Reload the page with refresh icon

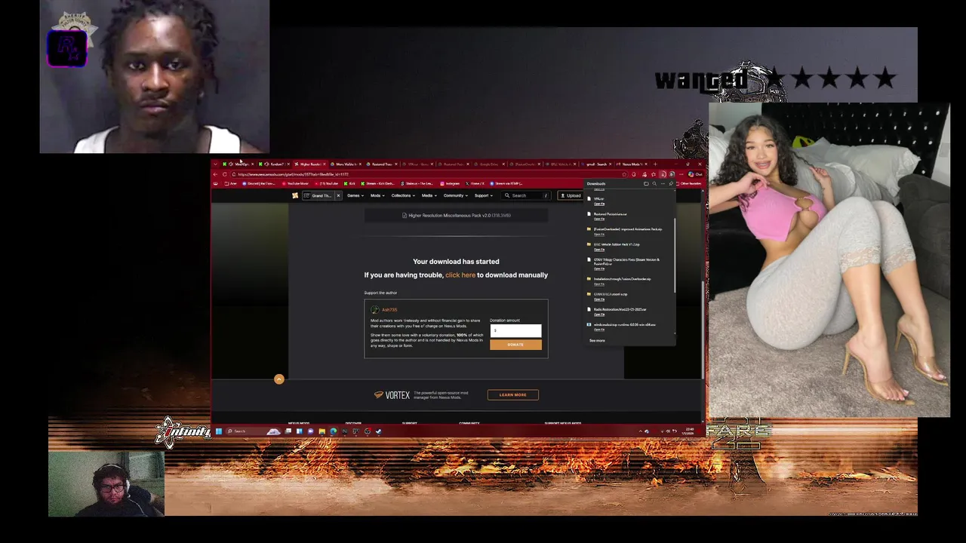pos(224,174)
